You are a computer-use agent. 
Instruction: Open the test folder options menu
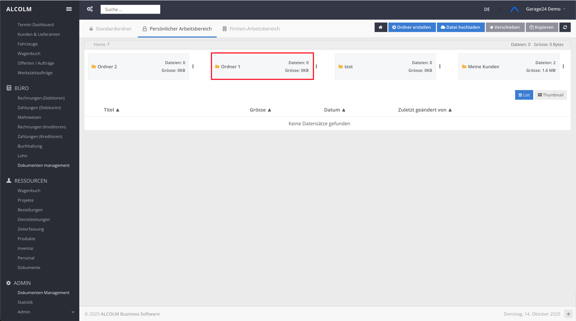440,66
